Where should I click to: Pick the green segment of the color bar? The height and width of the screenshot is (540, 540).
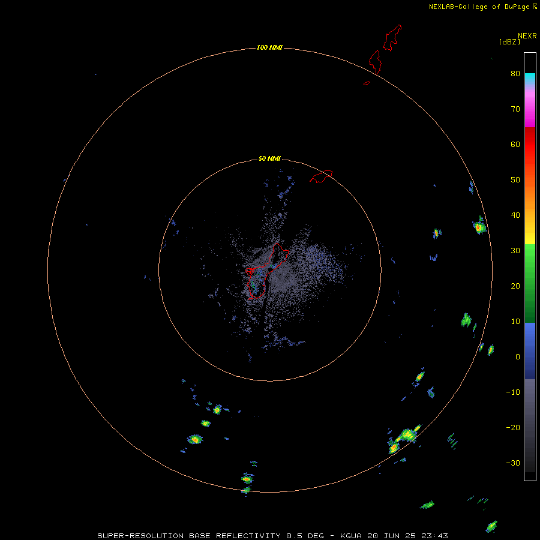tap(530, 283)
